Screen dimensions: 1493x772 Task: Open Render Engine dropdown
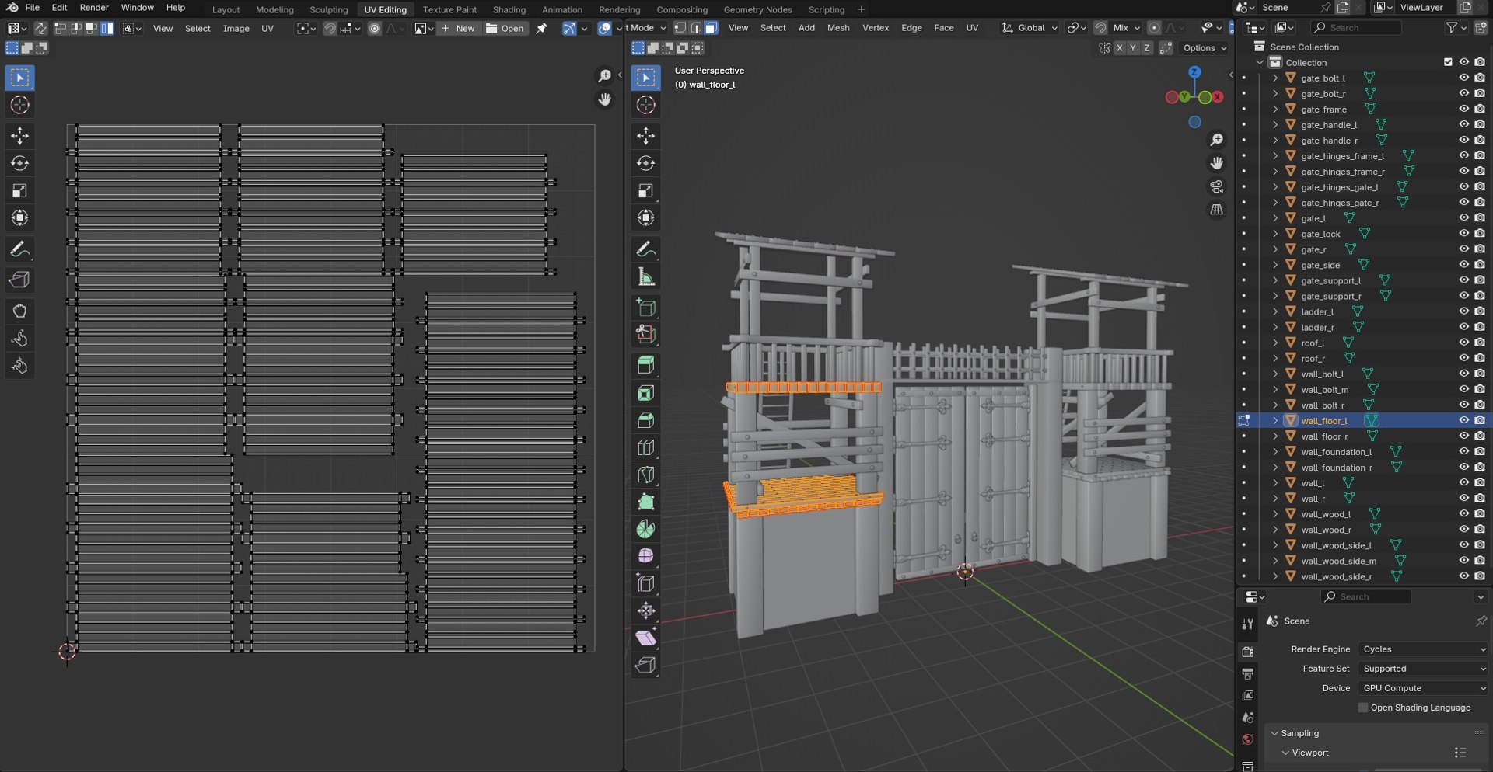[x=1423, y=649]
